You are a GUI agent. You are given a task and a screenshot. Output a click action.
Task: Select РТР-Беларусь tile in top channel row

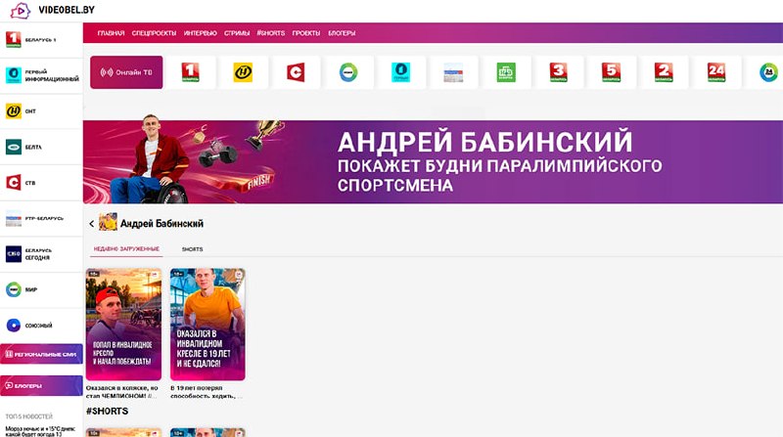tap(453, 72)
